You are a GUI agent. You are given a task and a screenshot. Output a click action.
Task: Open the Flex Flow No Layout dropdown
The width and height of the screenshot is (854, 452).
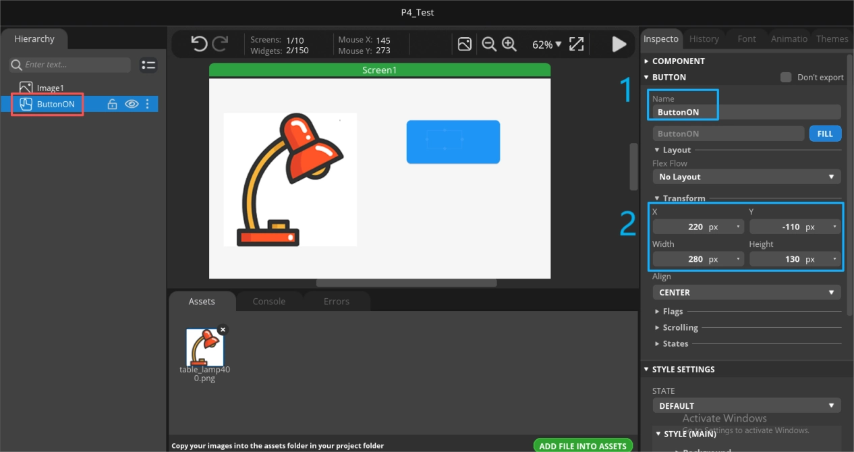point(746,177)
